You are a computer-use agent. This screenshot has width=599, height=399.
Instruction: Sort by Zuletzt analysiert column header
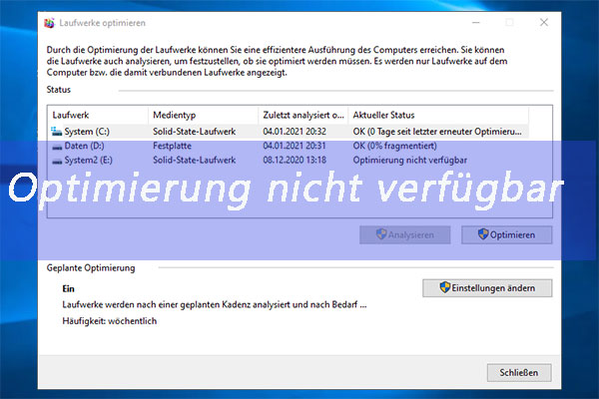(303, 115)
